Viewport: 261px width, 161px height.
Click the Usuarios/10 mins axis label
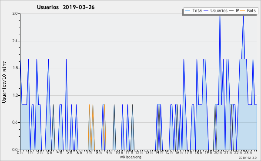tap(4, 82)
